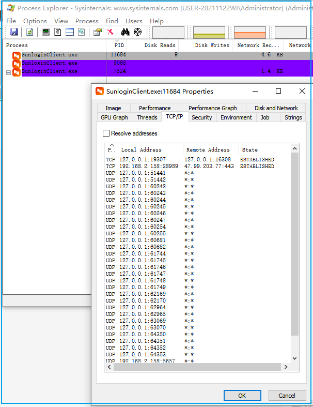Viewport: 313px width, 407px height.
Task: Sort by the Local Address column
Action: 150,150
